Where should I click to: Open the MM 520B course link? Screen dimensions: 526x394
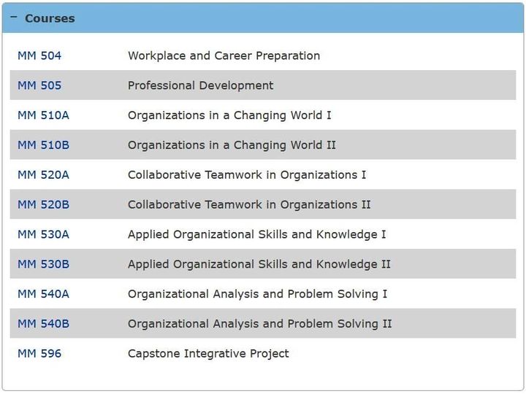tap(43, 205)
